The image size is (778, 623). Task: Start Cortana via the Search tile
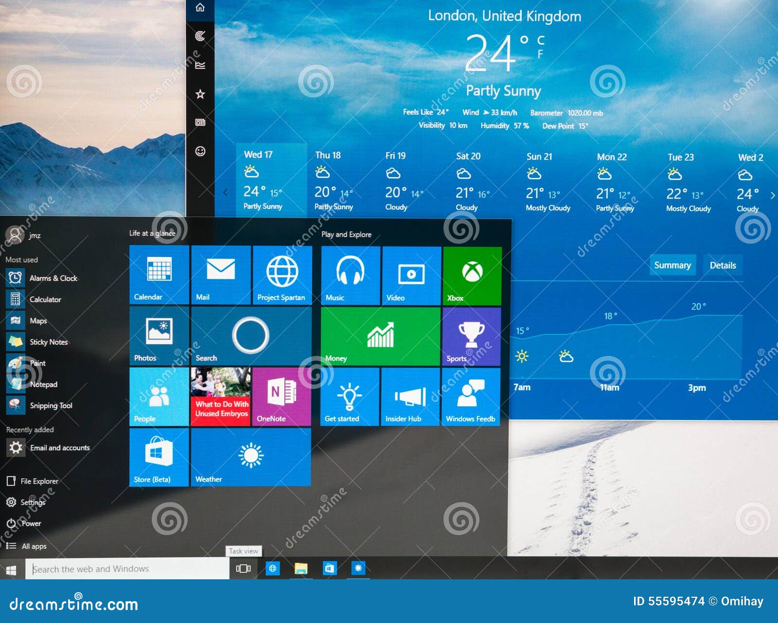pyautogui.click(x=251, y=336)
